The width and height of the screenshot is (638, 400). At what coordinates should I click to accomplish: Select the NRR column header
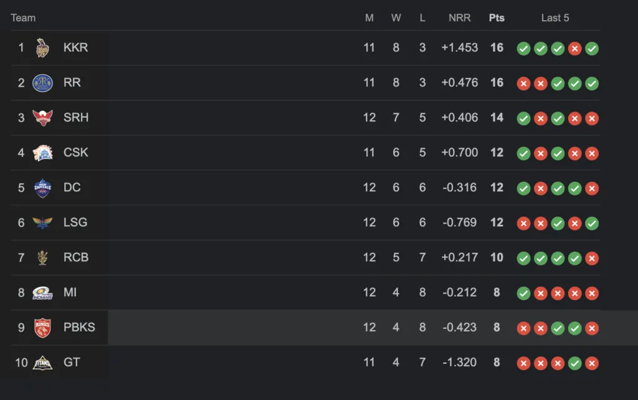(460, 18)
